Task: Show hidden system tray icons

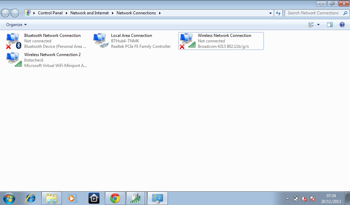Action: 287,199
